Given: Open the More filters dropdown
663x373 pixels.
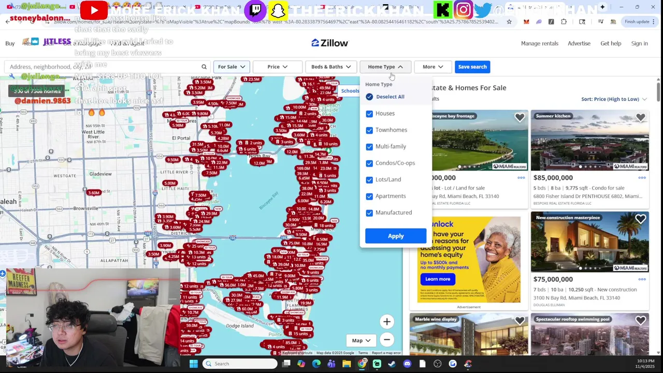Looking at the screenshot, I should (433, 67).
